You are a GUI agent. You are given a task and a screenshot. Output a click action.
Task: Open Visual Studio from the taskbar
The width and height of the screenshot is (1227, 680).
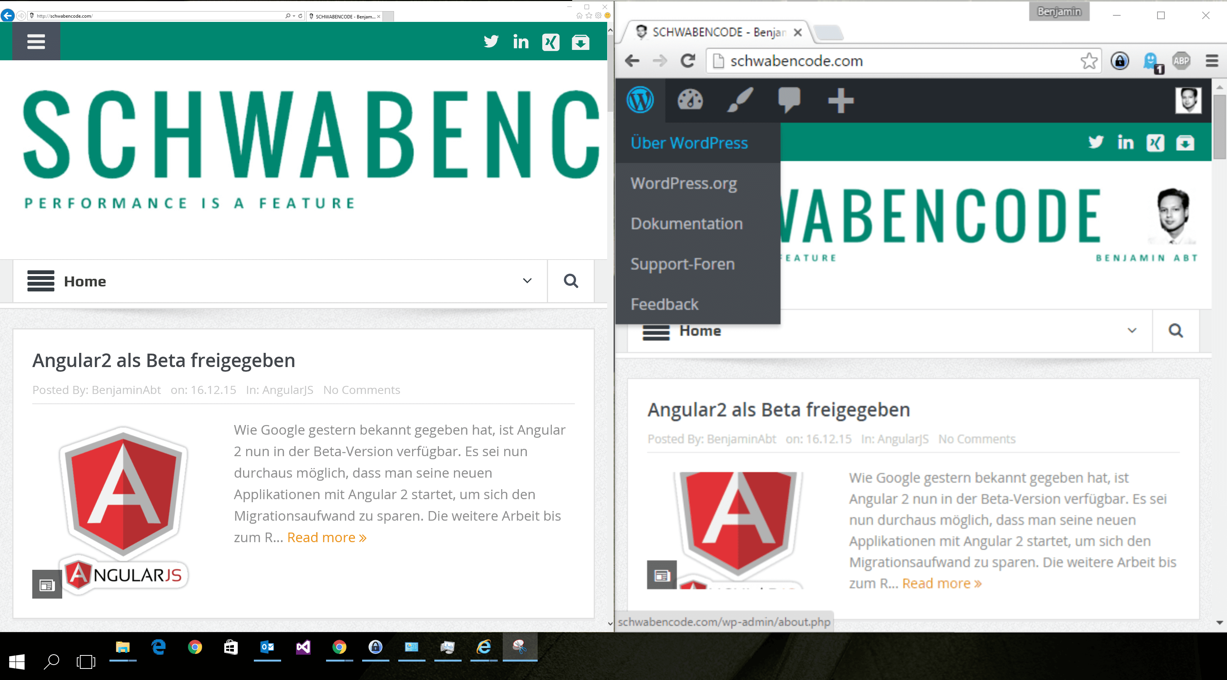pyautogui.click(x=303, y=647)
